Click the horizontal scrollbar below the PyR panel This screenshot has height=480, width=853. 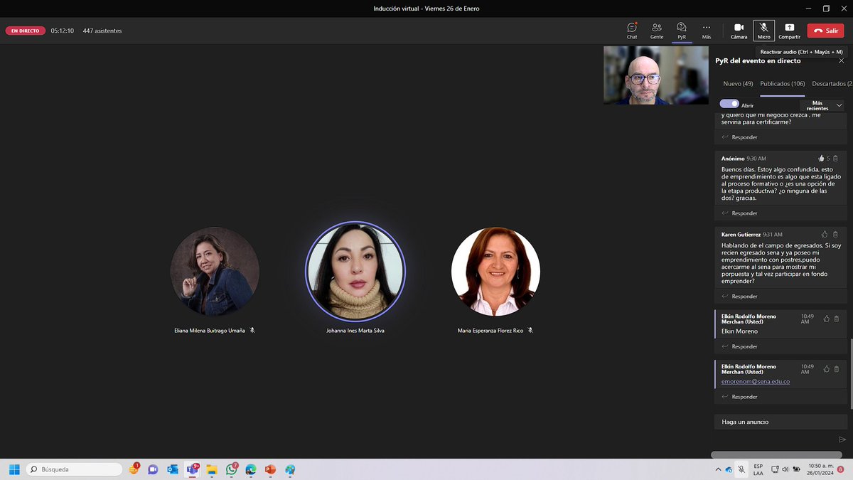(776, 455)
